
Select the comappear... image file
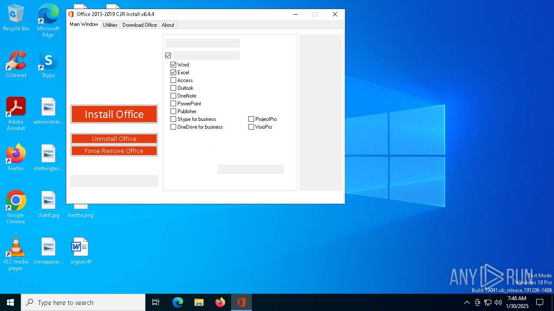click(48, 251)
